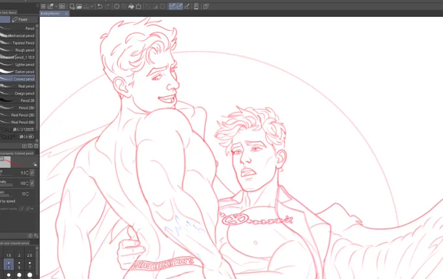
Task: Open brush size dynamics settings button
Action: [x=32, y=172]
